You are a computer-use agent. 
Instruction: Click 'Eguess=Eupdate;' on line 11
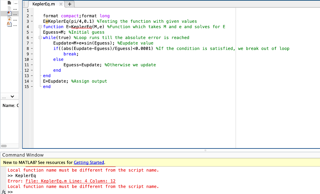pos(82,65)
